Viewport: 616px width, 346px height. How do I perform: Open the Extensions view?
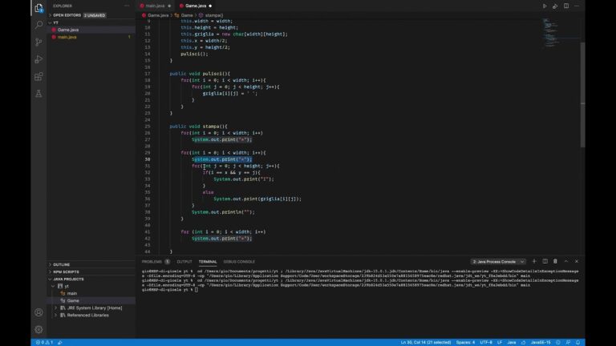(38, 77)
